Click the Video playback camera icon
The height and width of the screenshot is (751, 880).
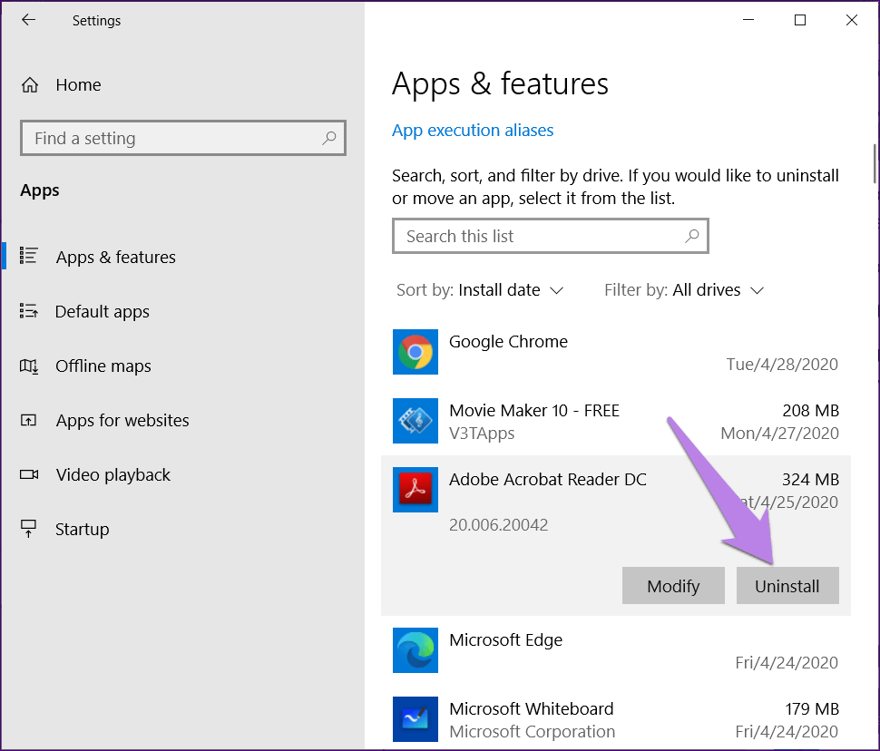click(x=29, y=475)
